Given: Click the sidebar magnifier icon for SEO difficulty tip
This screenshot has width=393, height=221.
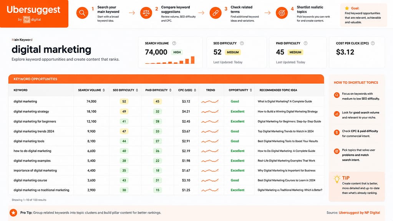Looking at the screenshot, I should [x=337, y=95].
